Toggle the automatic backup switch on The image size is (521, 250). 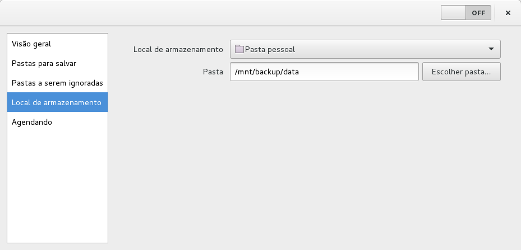pyautogui.click(x=466, y=13)
